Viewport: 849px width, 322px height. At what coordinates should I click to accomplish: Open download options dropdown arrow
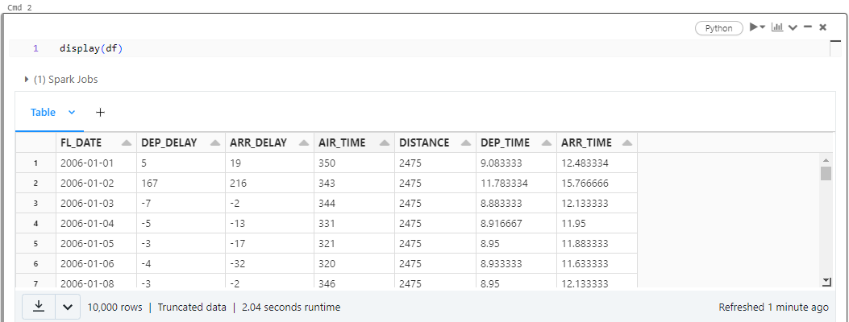(x=68, y=307)
